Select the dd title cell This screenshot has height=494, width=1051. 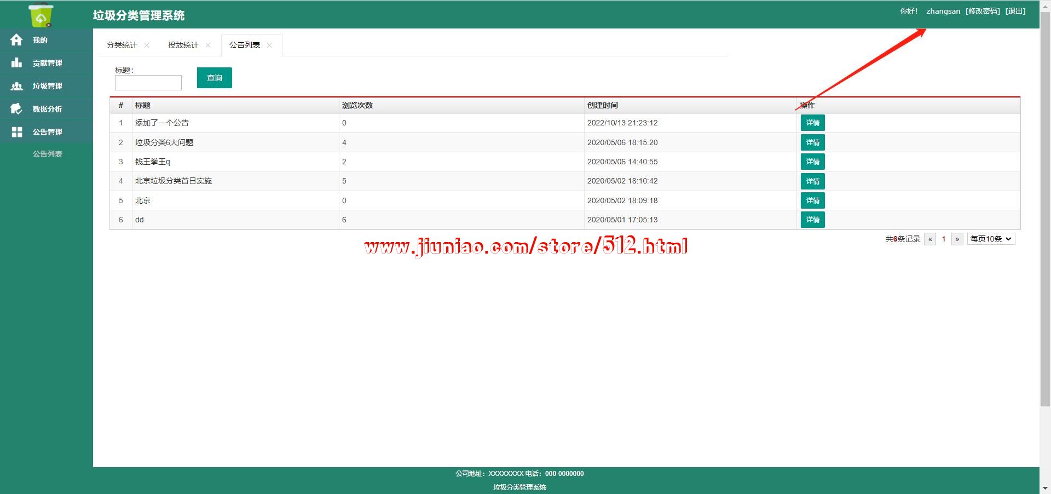coord(235,220)
